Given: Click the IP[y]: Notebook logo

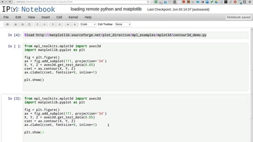Looking at the screenshot, I should [28, 9].
